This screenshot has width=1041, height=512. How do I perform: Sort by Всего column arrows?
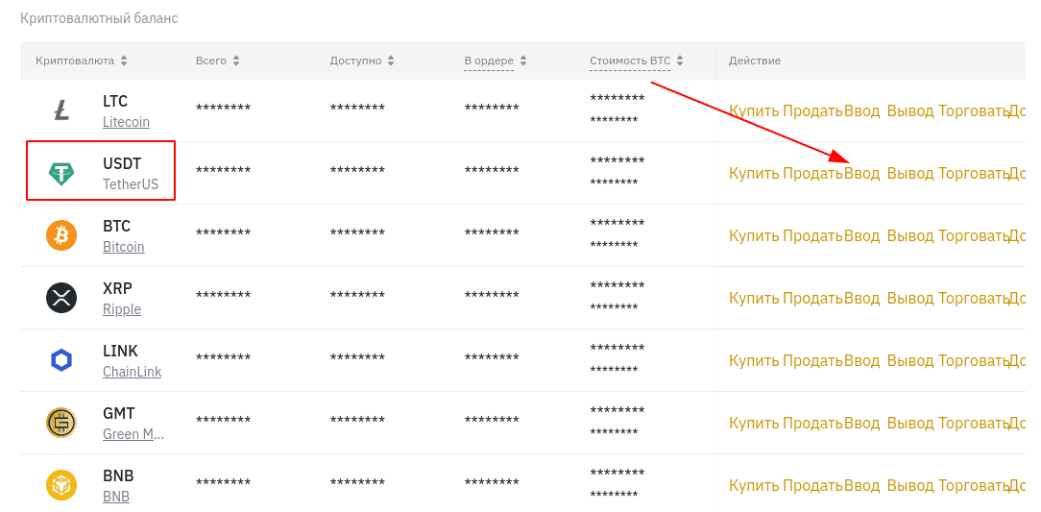click(235, 61)
